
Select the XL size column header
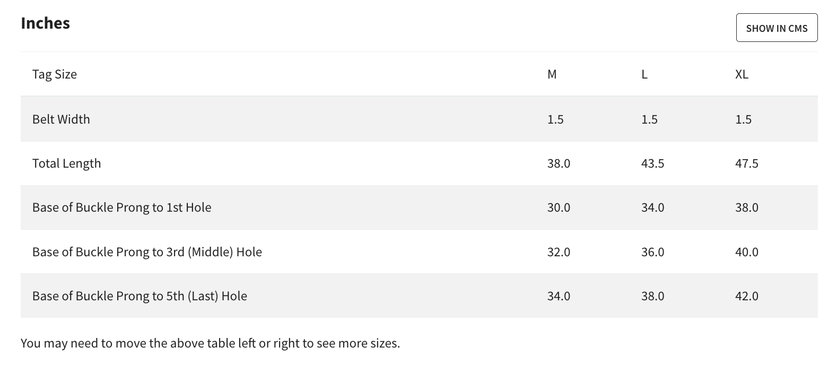[742, 74]
